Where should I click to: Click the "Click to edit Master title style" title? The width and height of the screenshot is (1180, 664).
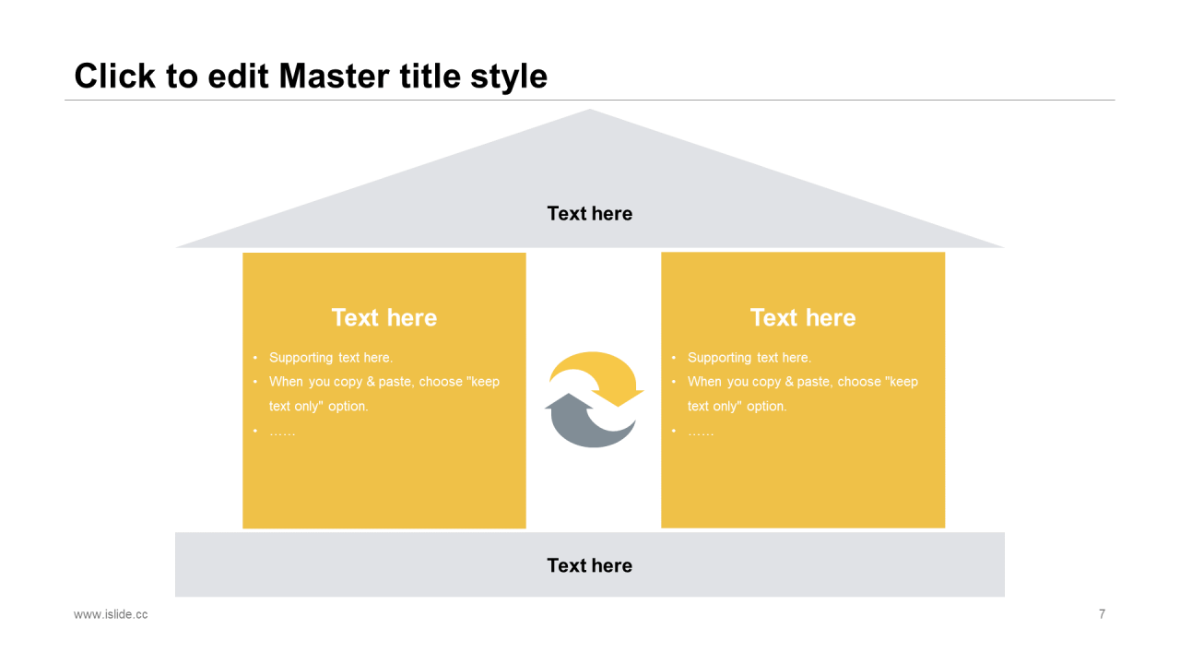pyautogui.click(x=311, y=76)
